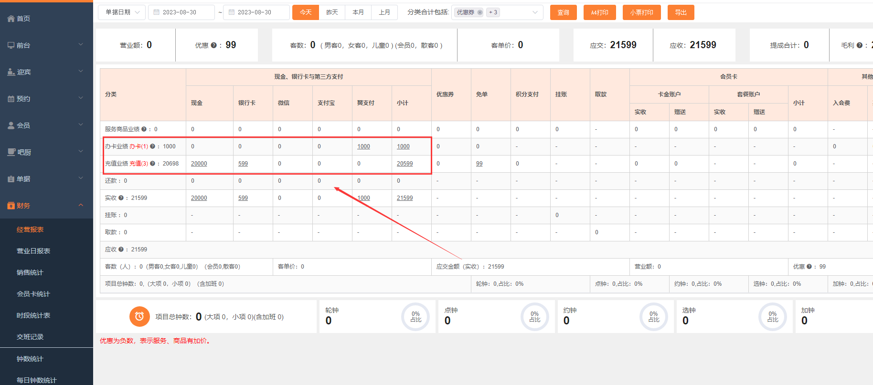Screen dimensions: 873x385
Task: Open 每日钟数统计 in sidebar
Action: click(37, 380)
